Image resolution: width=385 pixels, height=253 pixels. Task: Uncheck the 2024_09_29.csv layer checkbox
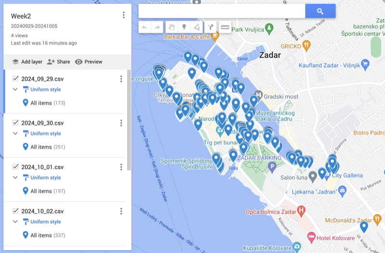coord(15,79)
